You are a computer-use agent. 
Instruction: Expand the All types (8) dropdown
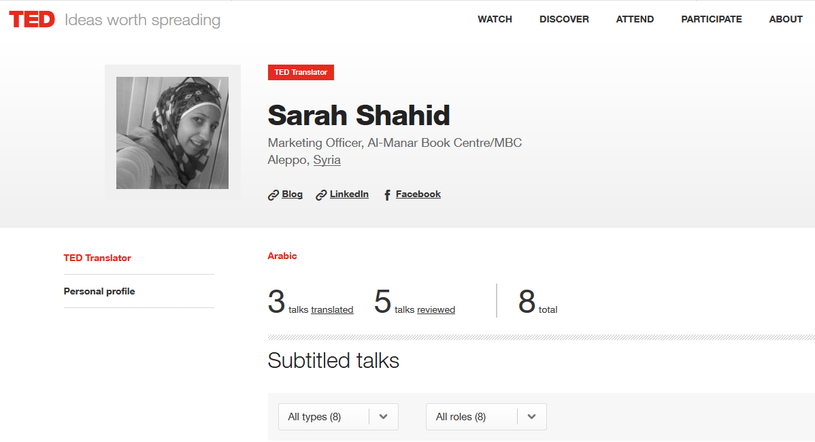(338, 417)
